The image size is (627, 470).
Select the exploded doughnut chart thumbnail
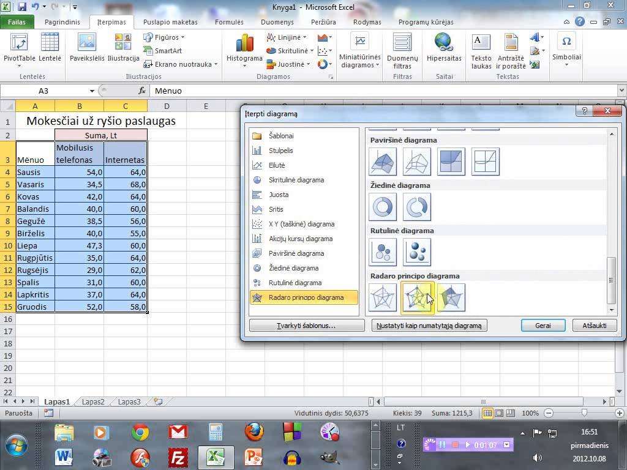click(x=416, y=207)
